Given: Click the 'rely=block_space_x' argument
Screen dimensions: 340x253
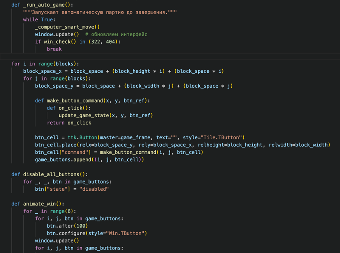Looking at the screenshot, I should 165,145.
